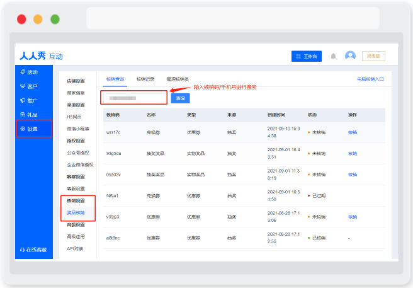Switch to the 管理核销员 tab
The height and width of the screenshot is (288, 413).
click(178, 79)
